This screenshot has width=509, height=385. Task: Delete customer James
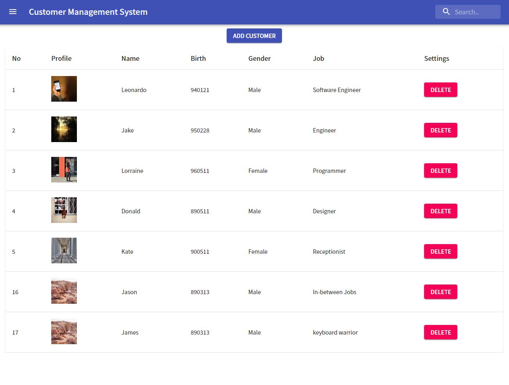[x=441, y=332]
